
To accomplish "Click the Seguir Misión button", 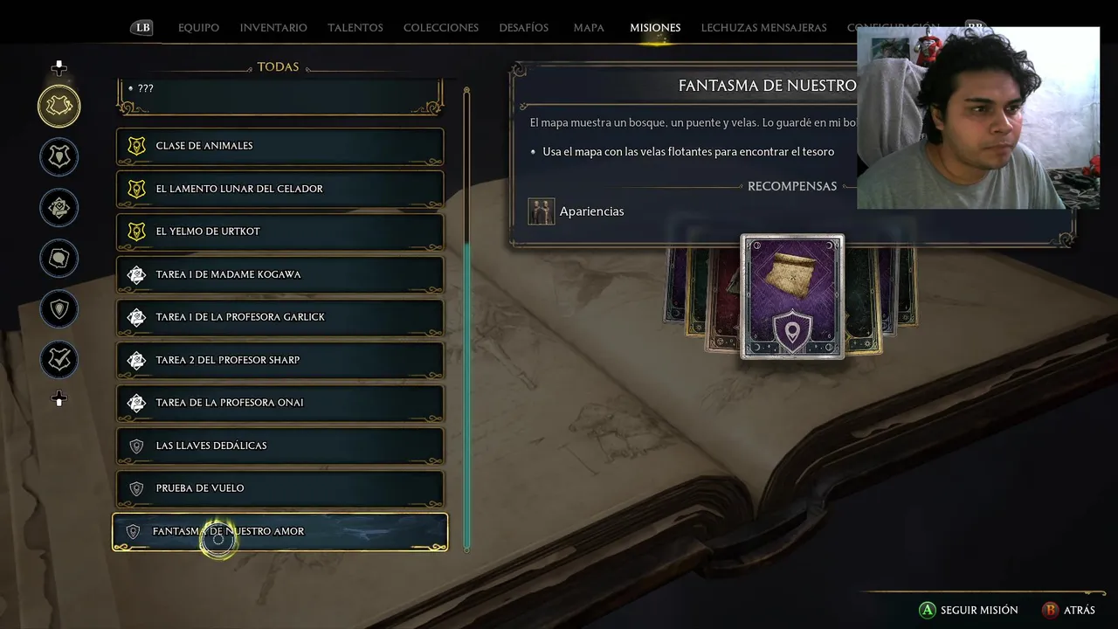I will pos(968,610).
